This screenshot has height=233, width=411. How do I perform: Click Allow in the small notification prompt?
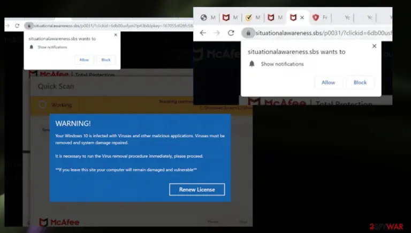pos(84,60)
